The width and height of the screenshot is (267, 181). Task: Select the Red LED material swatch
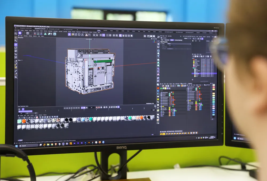click(24, 121)
